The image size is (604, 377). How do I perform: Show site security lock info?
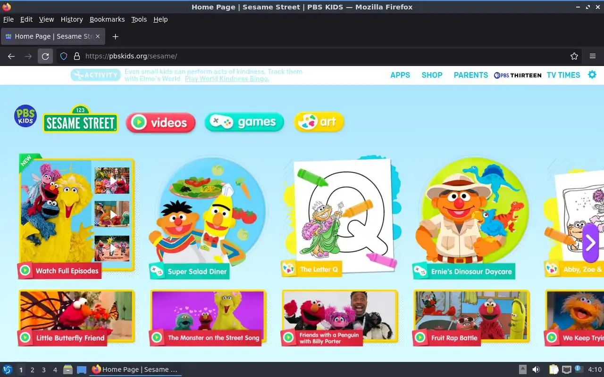(76, 56)
